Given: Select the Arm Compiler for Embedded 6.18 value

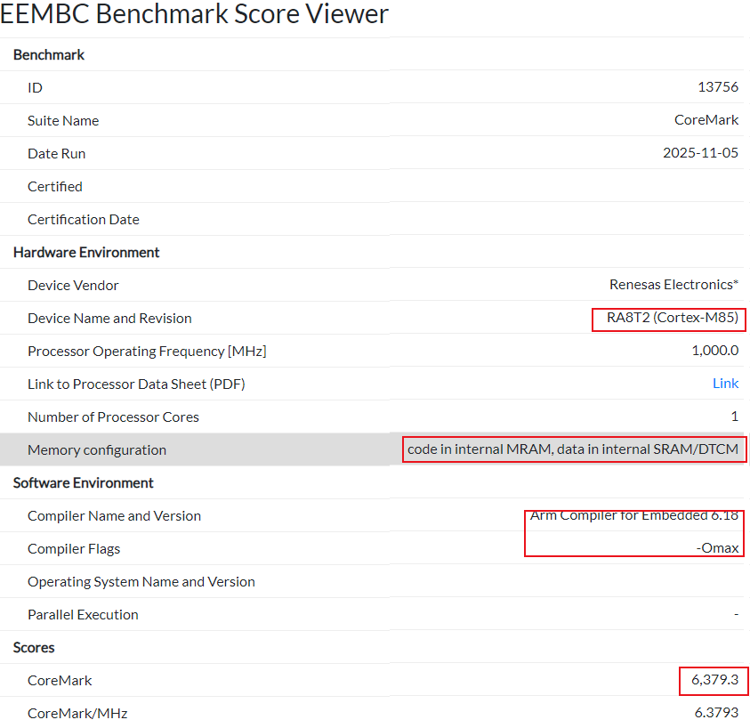Looking at the screenshot, I should pos(633,515).
